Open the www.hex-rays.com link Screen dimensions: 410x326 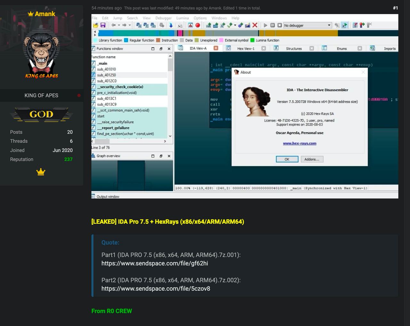point(299,143)
